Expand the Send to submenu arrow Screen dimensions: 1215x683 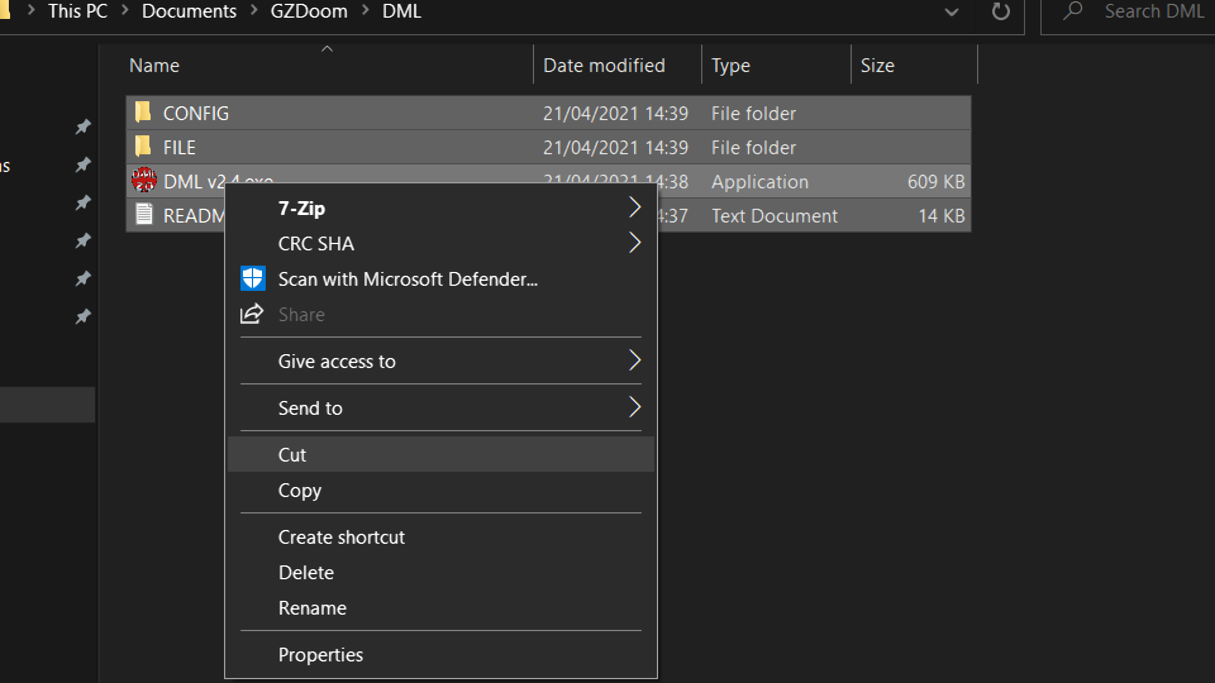coord(634,407)
